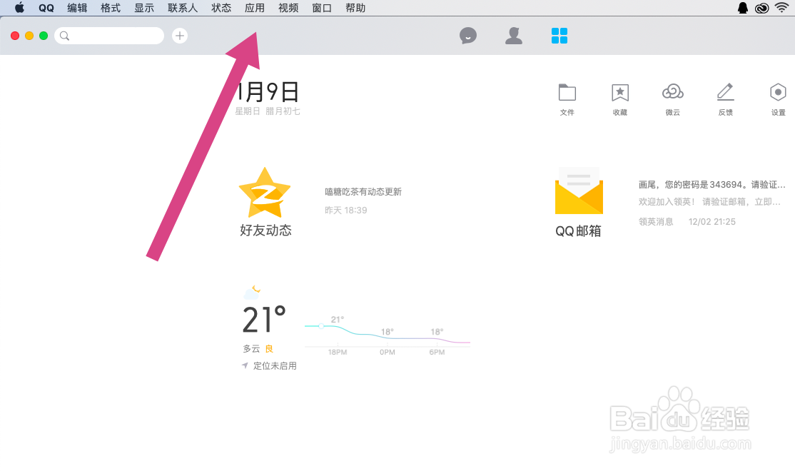Open the 反馈 feedback icon
The width and height of the screenshot is (795, 471).
tap(726, 92)
